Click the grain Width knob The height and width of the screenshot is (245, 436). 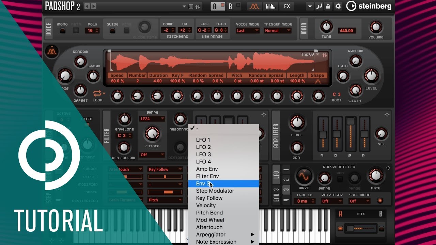355,91
